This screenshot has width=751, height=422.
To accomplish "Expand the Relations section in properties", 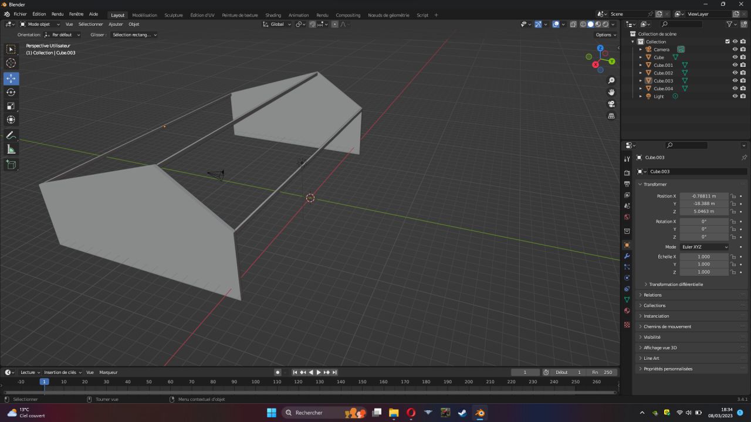I will coord(652,295).
